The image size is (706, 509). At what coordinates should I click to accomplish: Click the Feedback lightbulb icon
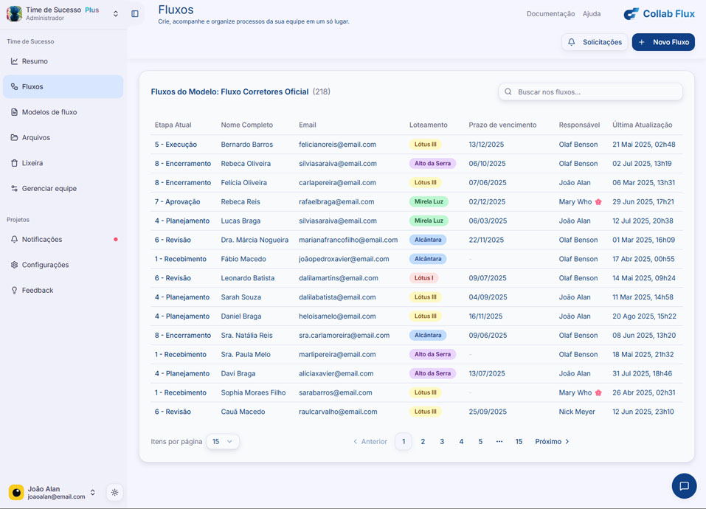pyautogui.click(x=14, y=291)
